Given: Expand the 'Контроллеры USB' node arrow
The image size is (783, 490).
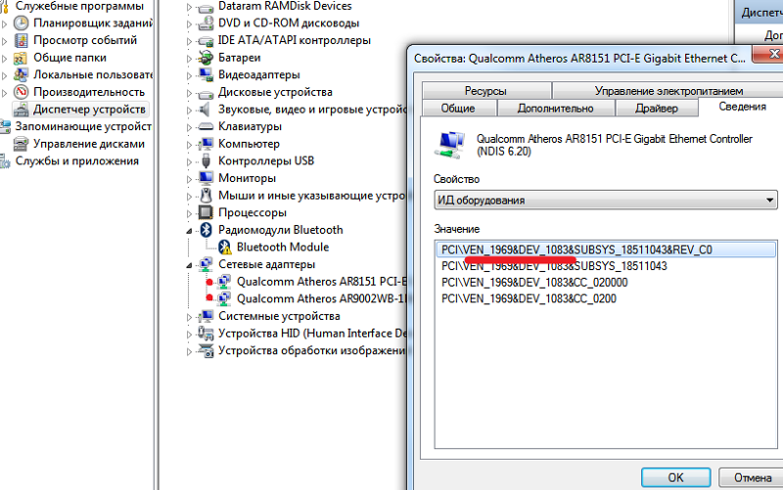Looking at the screenshot, I should coord(189,161).
